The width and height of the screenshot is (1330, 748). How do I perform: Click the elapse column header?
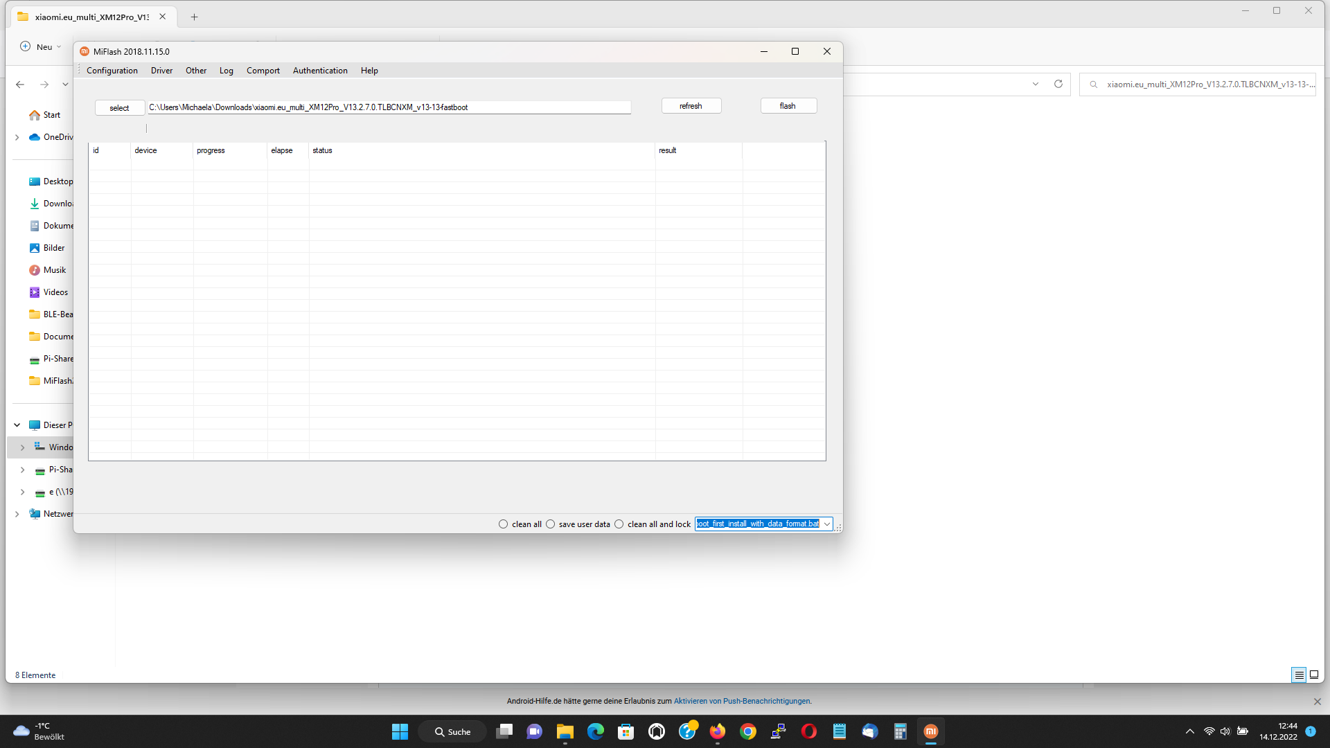[287, 150]
